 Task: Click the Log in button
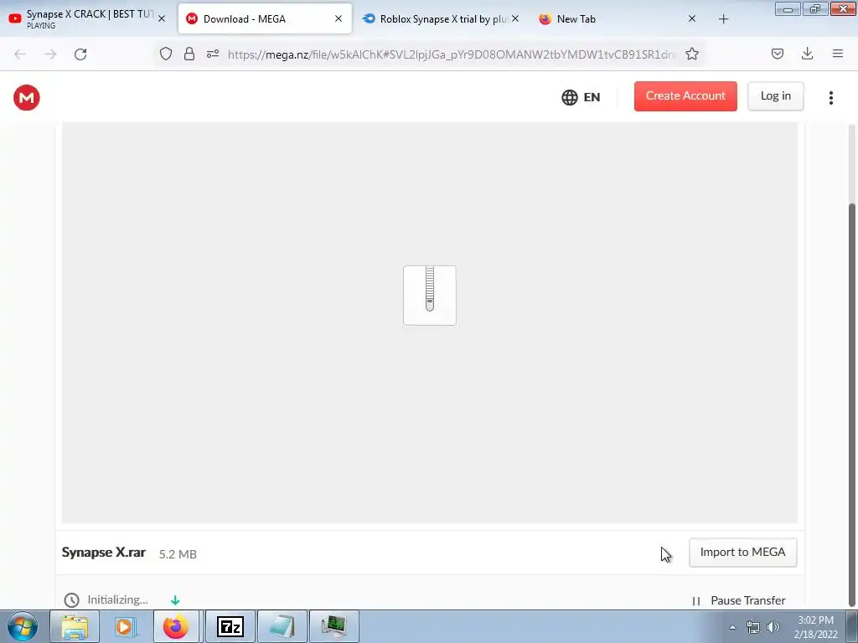(x=775, y=96)
